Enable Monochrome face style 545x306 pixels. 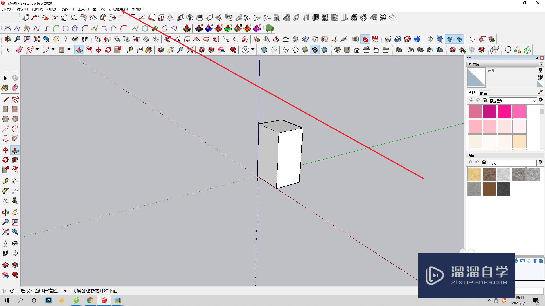324,50
